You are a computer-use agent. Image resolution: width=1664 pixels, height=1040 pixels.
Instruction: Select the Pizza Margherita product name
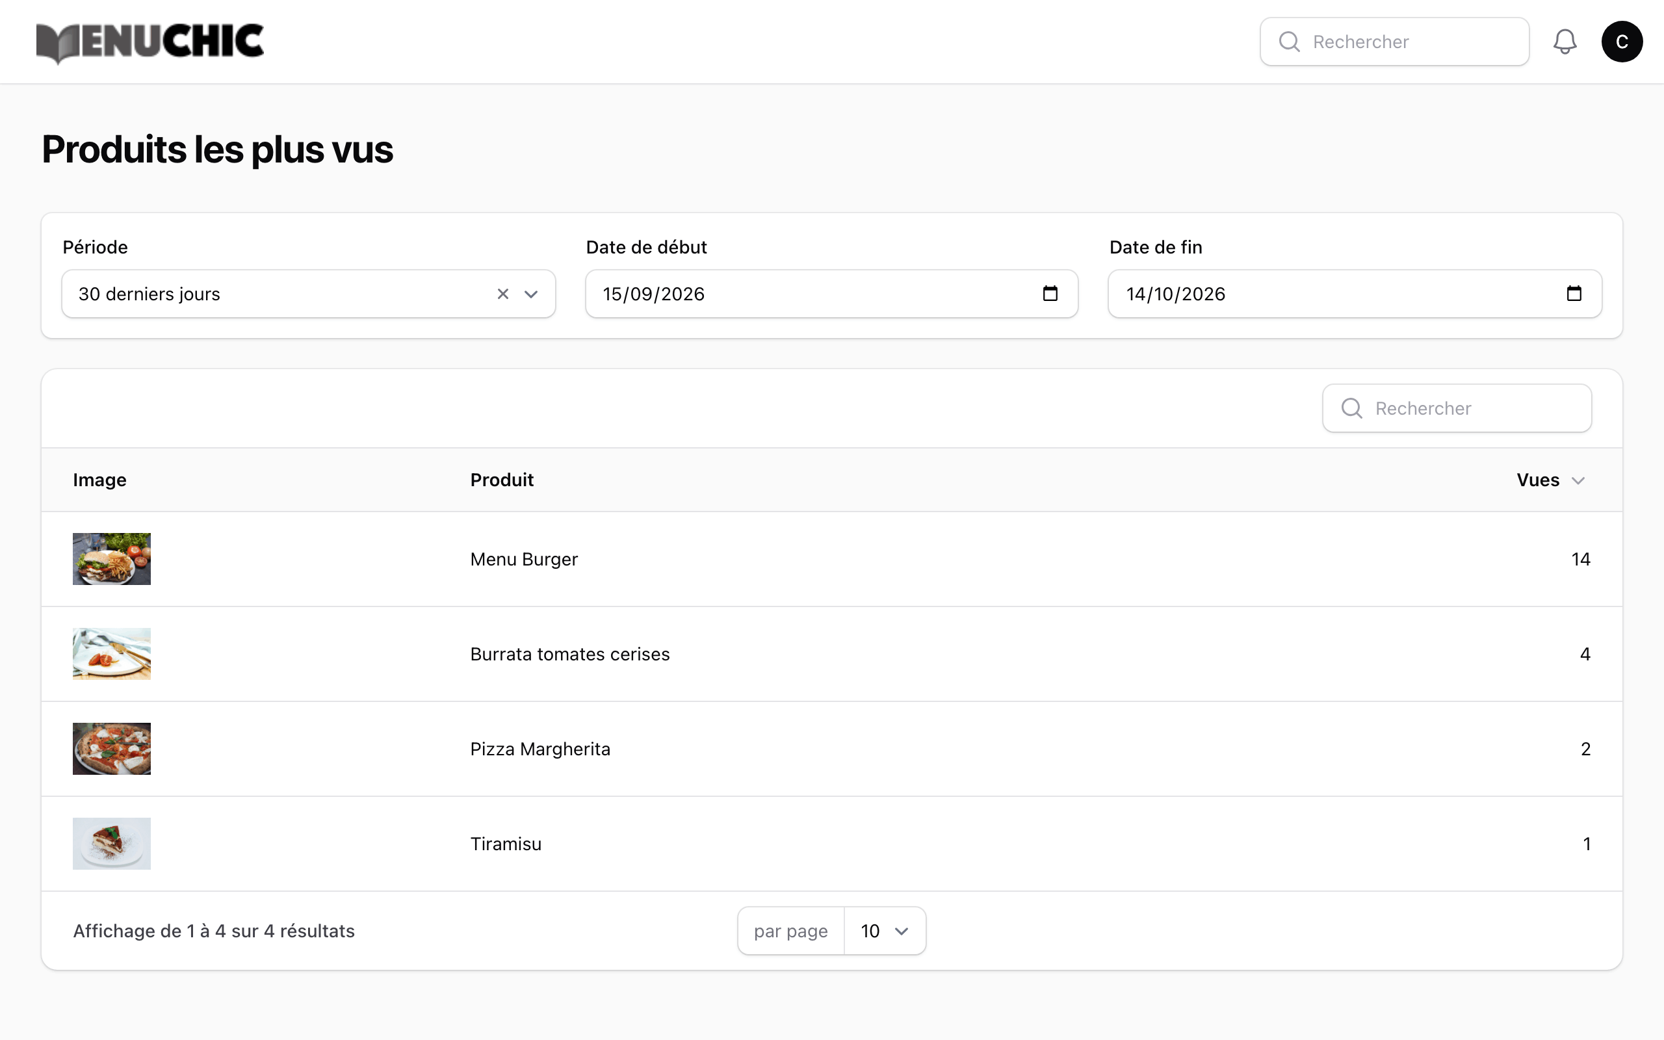(x=540, y=749)
